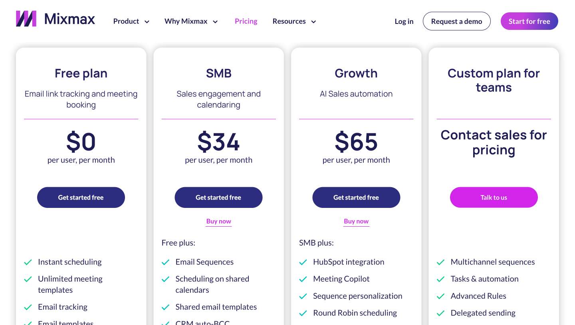Click Start for free in the header

(x=529, y=21)
